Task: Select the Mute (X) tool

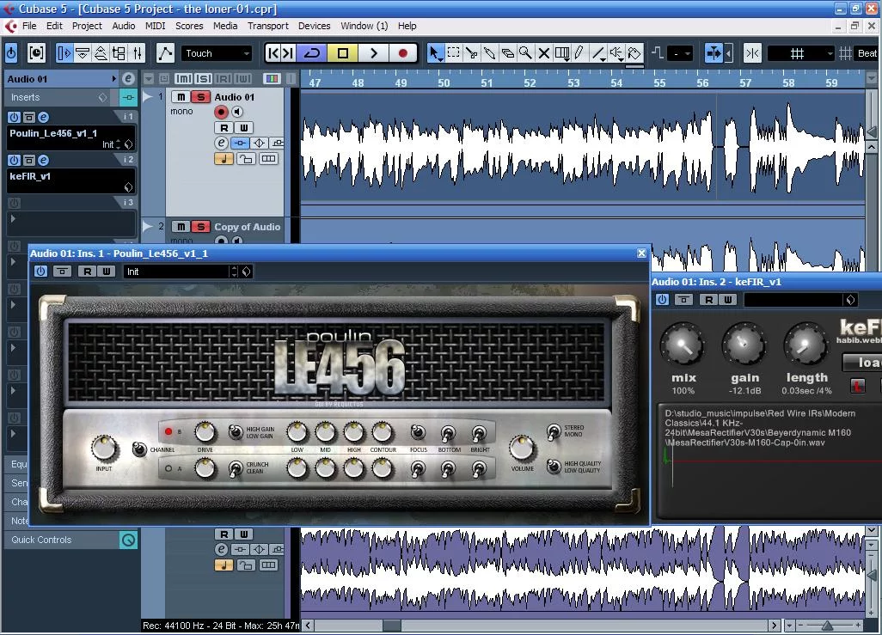Action: coord(543,53)
